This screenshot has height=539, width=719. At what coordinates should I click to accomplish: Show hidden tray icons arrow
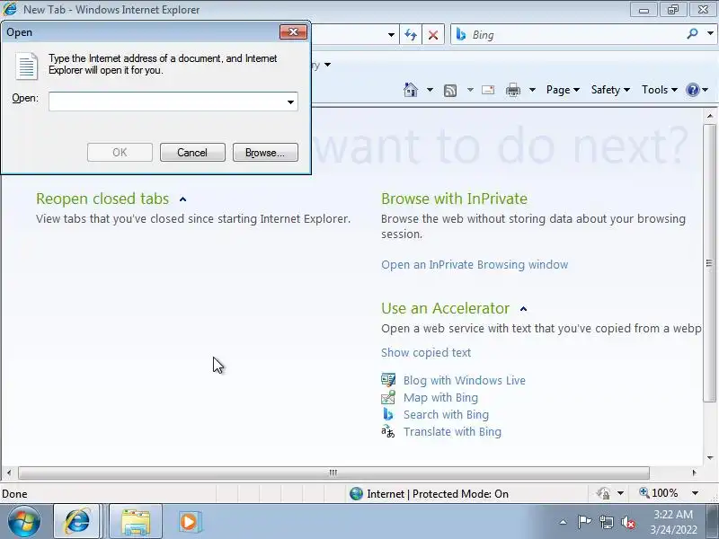coord(564,522)
